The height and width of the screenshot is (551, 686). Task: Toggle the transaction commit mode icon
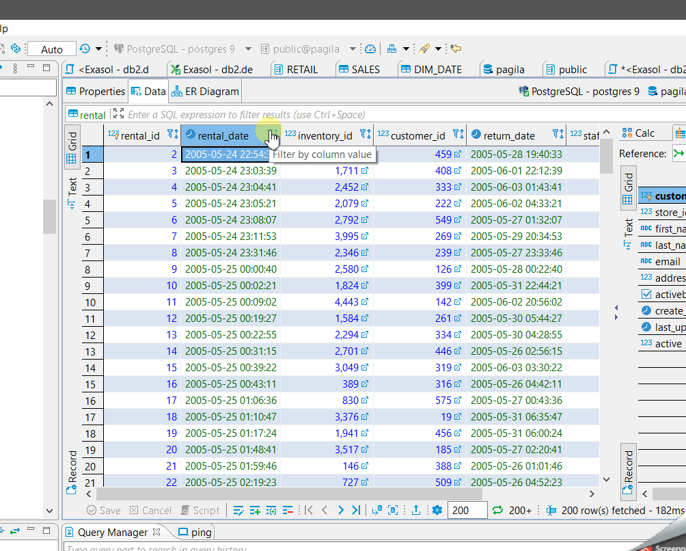click(x=15, y=49)
